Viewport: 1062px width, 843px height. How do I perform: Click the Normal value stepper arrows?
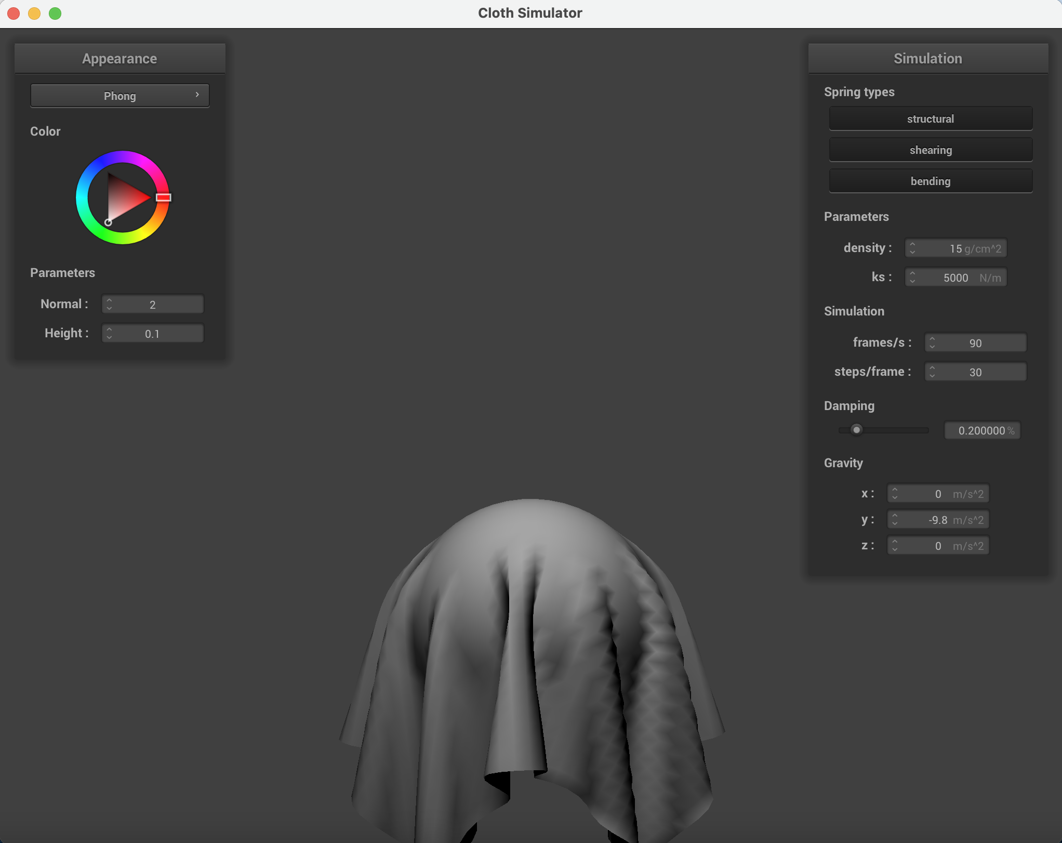point(109,304)
